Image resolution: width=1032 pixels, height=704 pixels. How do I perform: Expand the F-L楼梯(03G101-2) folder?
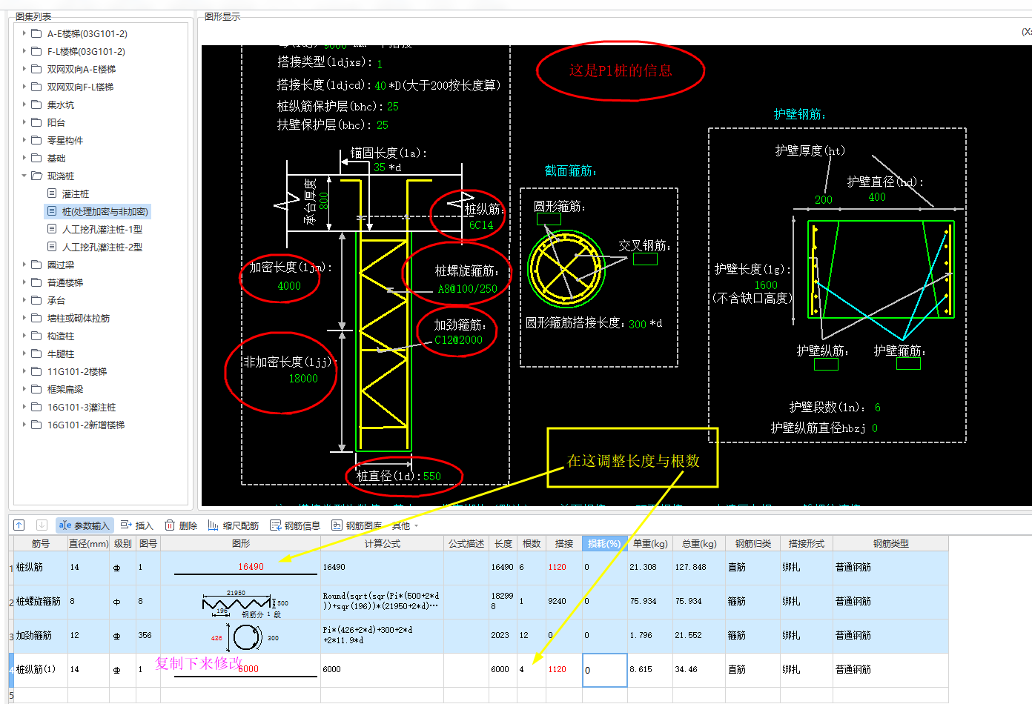click(24, 51)
